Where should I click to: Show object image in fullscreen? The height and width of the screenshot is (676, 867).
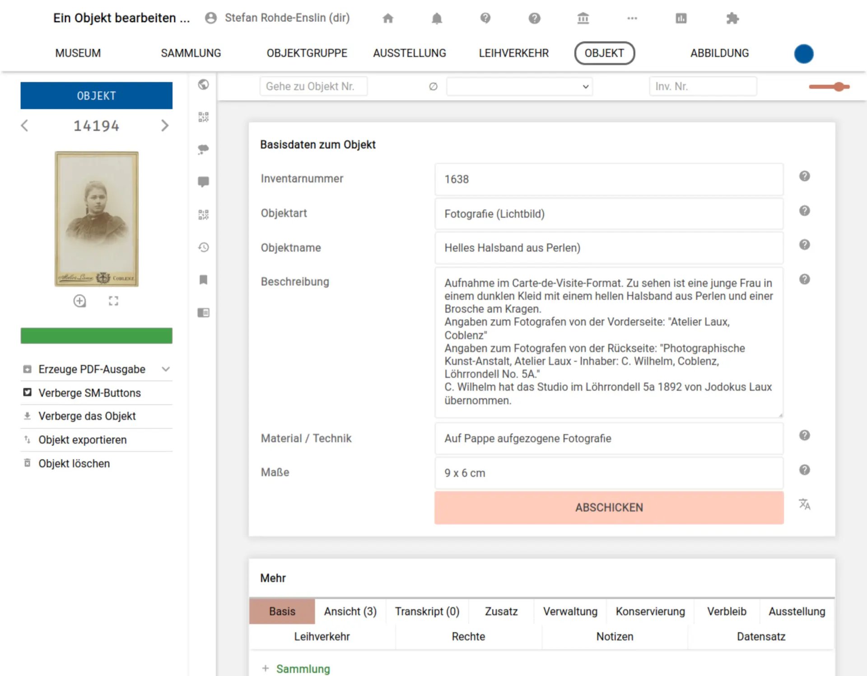pos(113,301)
